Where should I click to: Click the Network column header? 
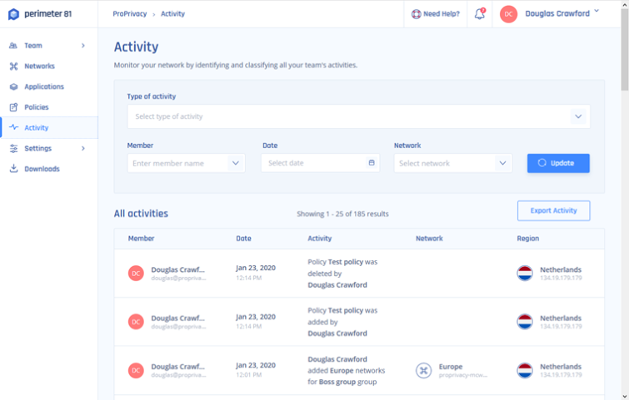pos(429,238)
